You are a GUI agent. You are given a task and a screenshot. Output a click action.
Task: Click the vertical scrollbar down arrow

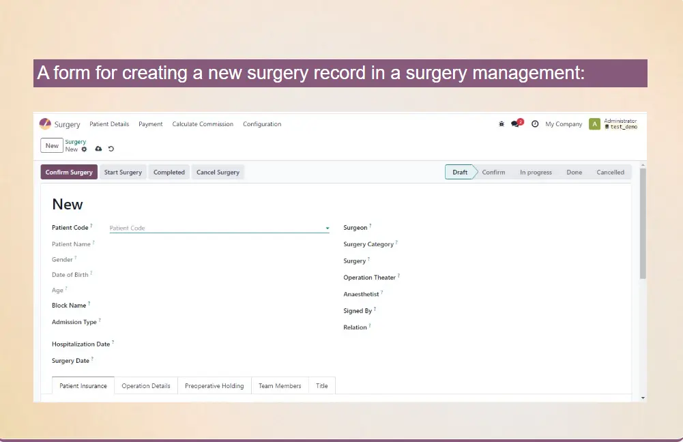click(x=643, y=397)
